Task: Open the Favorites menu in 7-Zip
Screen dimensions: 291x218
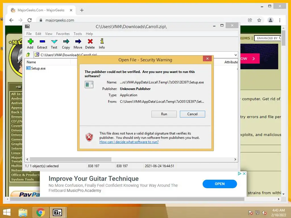Action: click(x=63, y=34)
